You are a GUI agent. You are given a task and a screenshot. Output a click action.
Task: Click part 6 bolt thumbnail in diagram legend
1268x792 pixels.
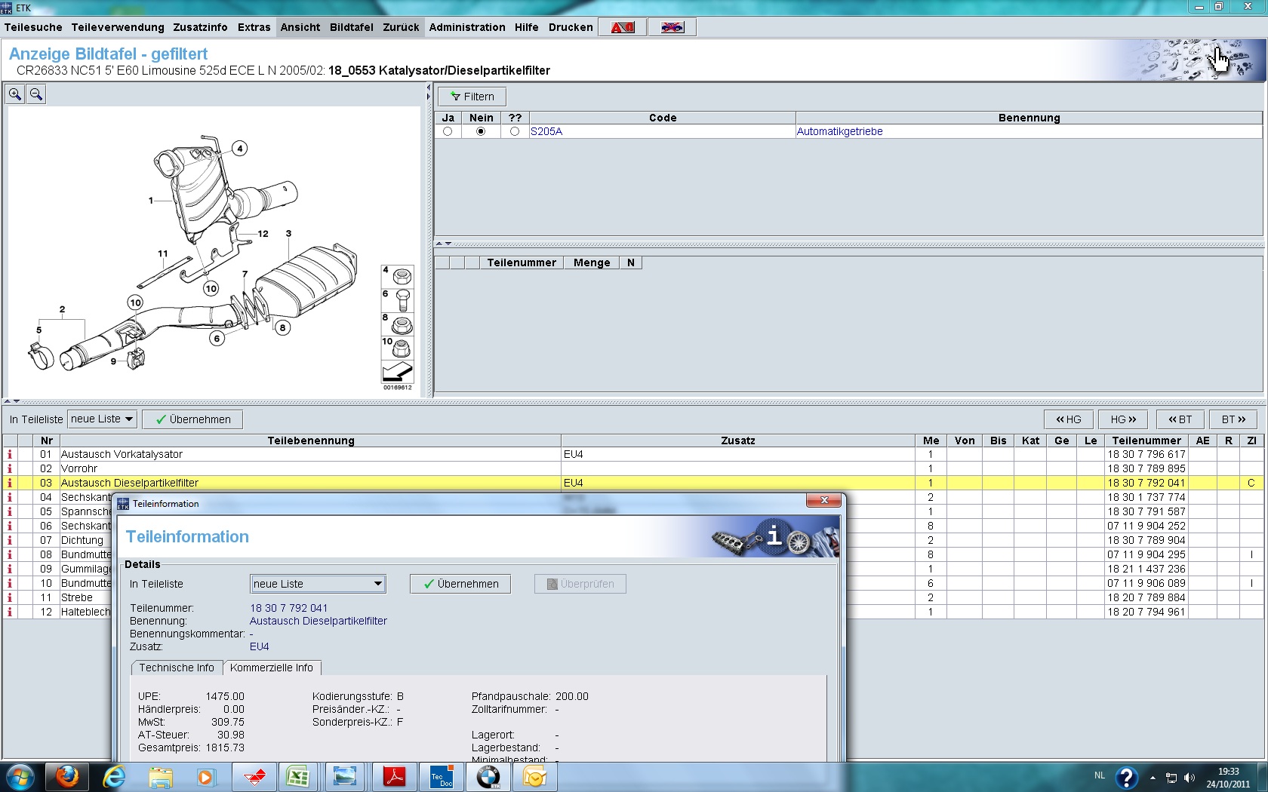(x=398, y=300)
